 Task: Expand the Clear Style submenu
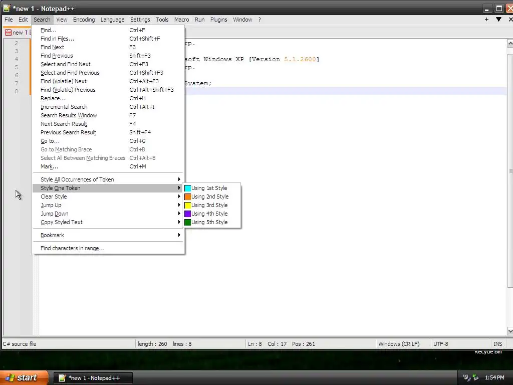pos(108,197)
